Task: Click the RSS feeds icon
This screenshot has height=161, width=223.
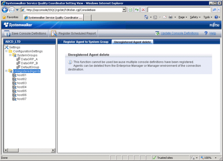Action: 155,17
